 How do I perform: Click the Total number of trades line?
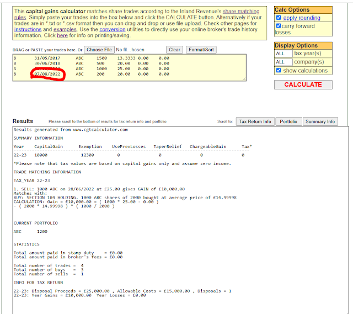tap(49, 265)
